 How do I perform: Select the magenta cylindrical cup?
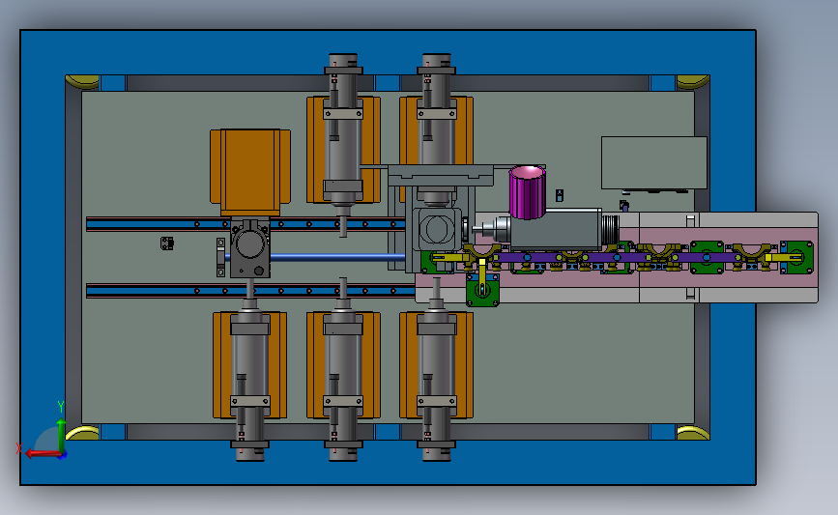pyautogui.click(x=527, y=192)
